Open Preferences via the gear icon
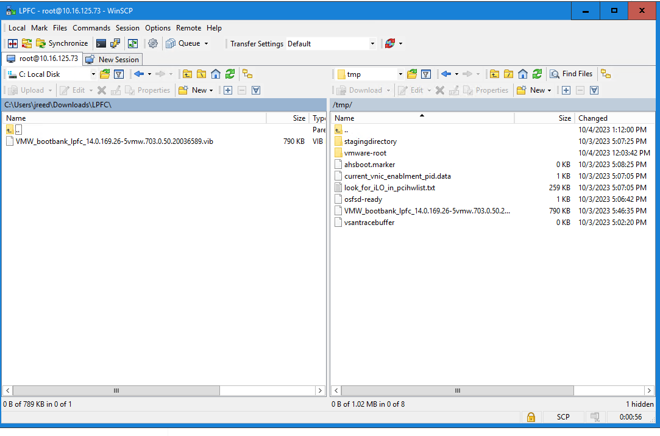660x436 pixels. (x=154, y=43)
